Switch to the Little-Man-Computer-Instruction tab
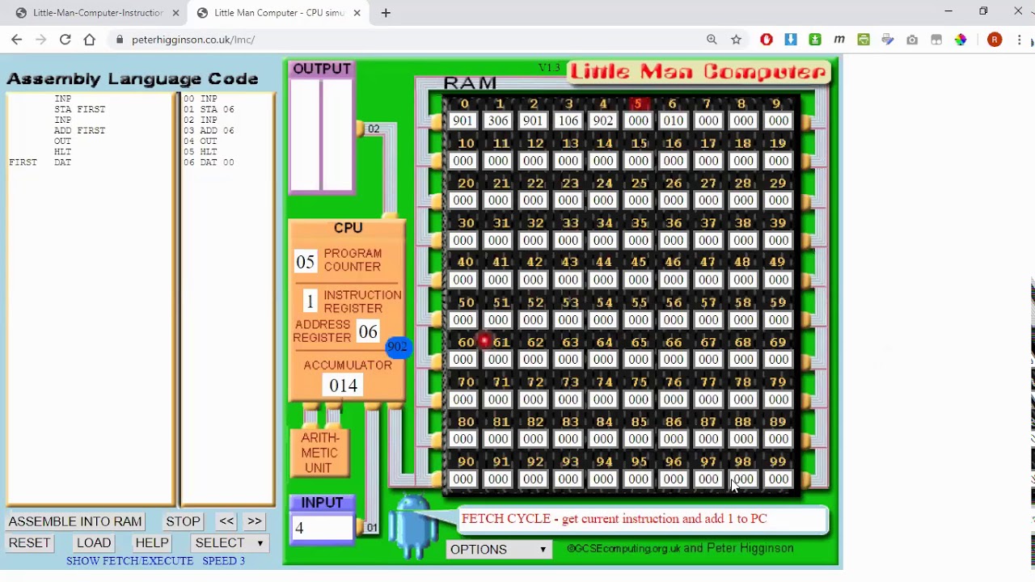Viewport: 1035px width, 582px height. pos(97,13)
